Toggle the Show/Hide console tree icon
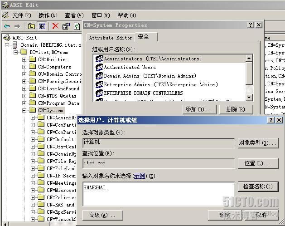 click(x=42, y=26)
